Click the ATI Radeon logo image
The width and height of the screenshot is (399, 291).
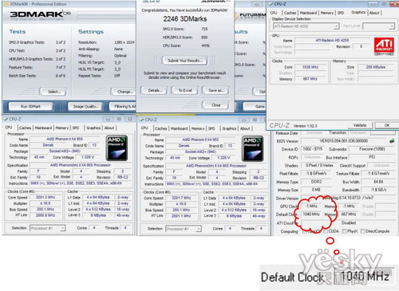coord(384,46)
